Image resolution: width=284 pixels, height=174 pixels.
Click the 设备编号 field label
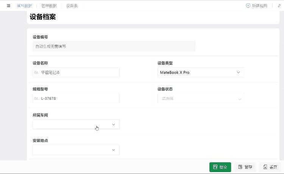pos(40,37)
